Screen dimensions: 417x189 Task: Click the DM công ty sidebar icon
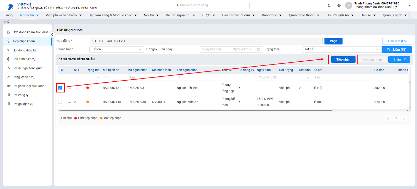[x=9, y=95]
